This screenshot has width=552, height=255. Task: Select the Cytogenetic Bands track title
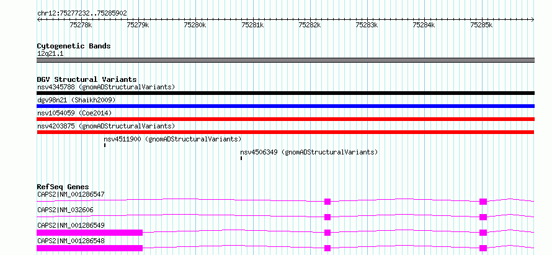74,46
